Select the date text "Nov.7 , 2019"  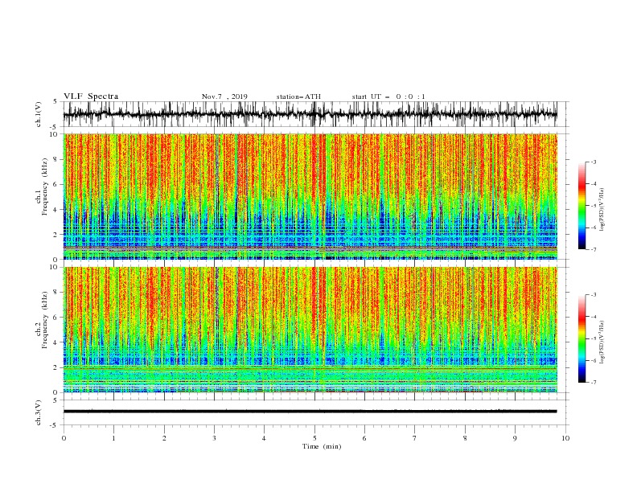point(224,96)
